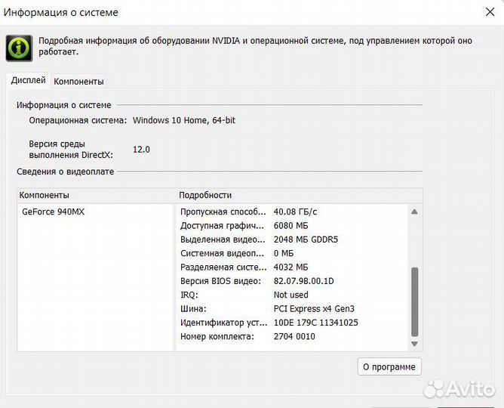Select the 2048 МБ GDDR5 row value
The image size is (504, 408).
point(306,240)
